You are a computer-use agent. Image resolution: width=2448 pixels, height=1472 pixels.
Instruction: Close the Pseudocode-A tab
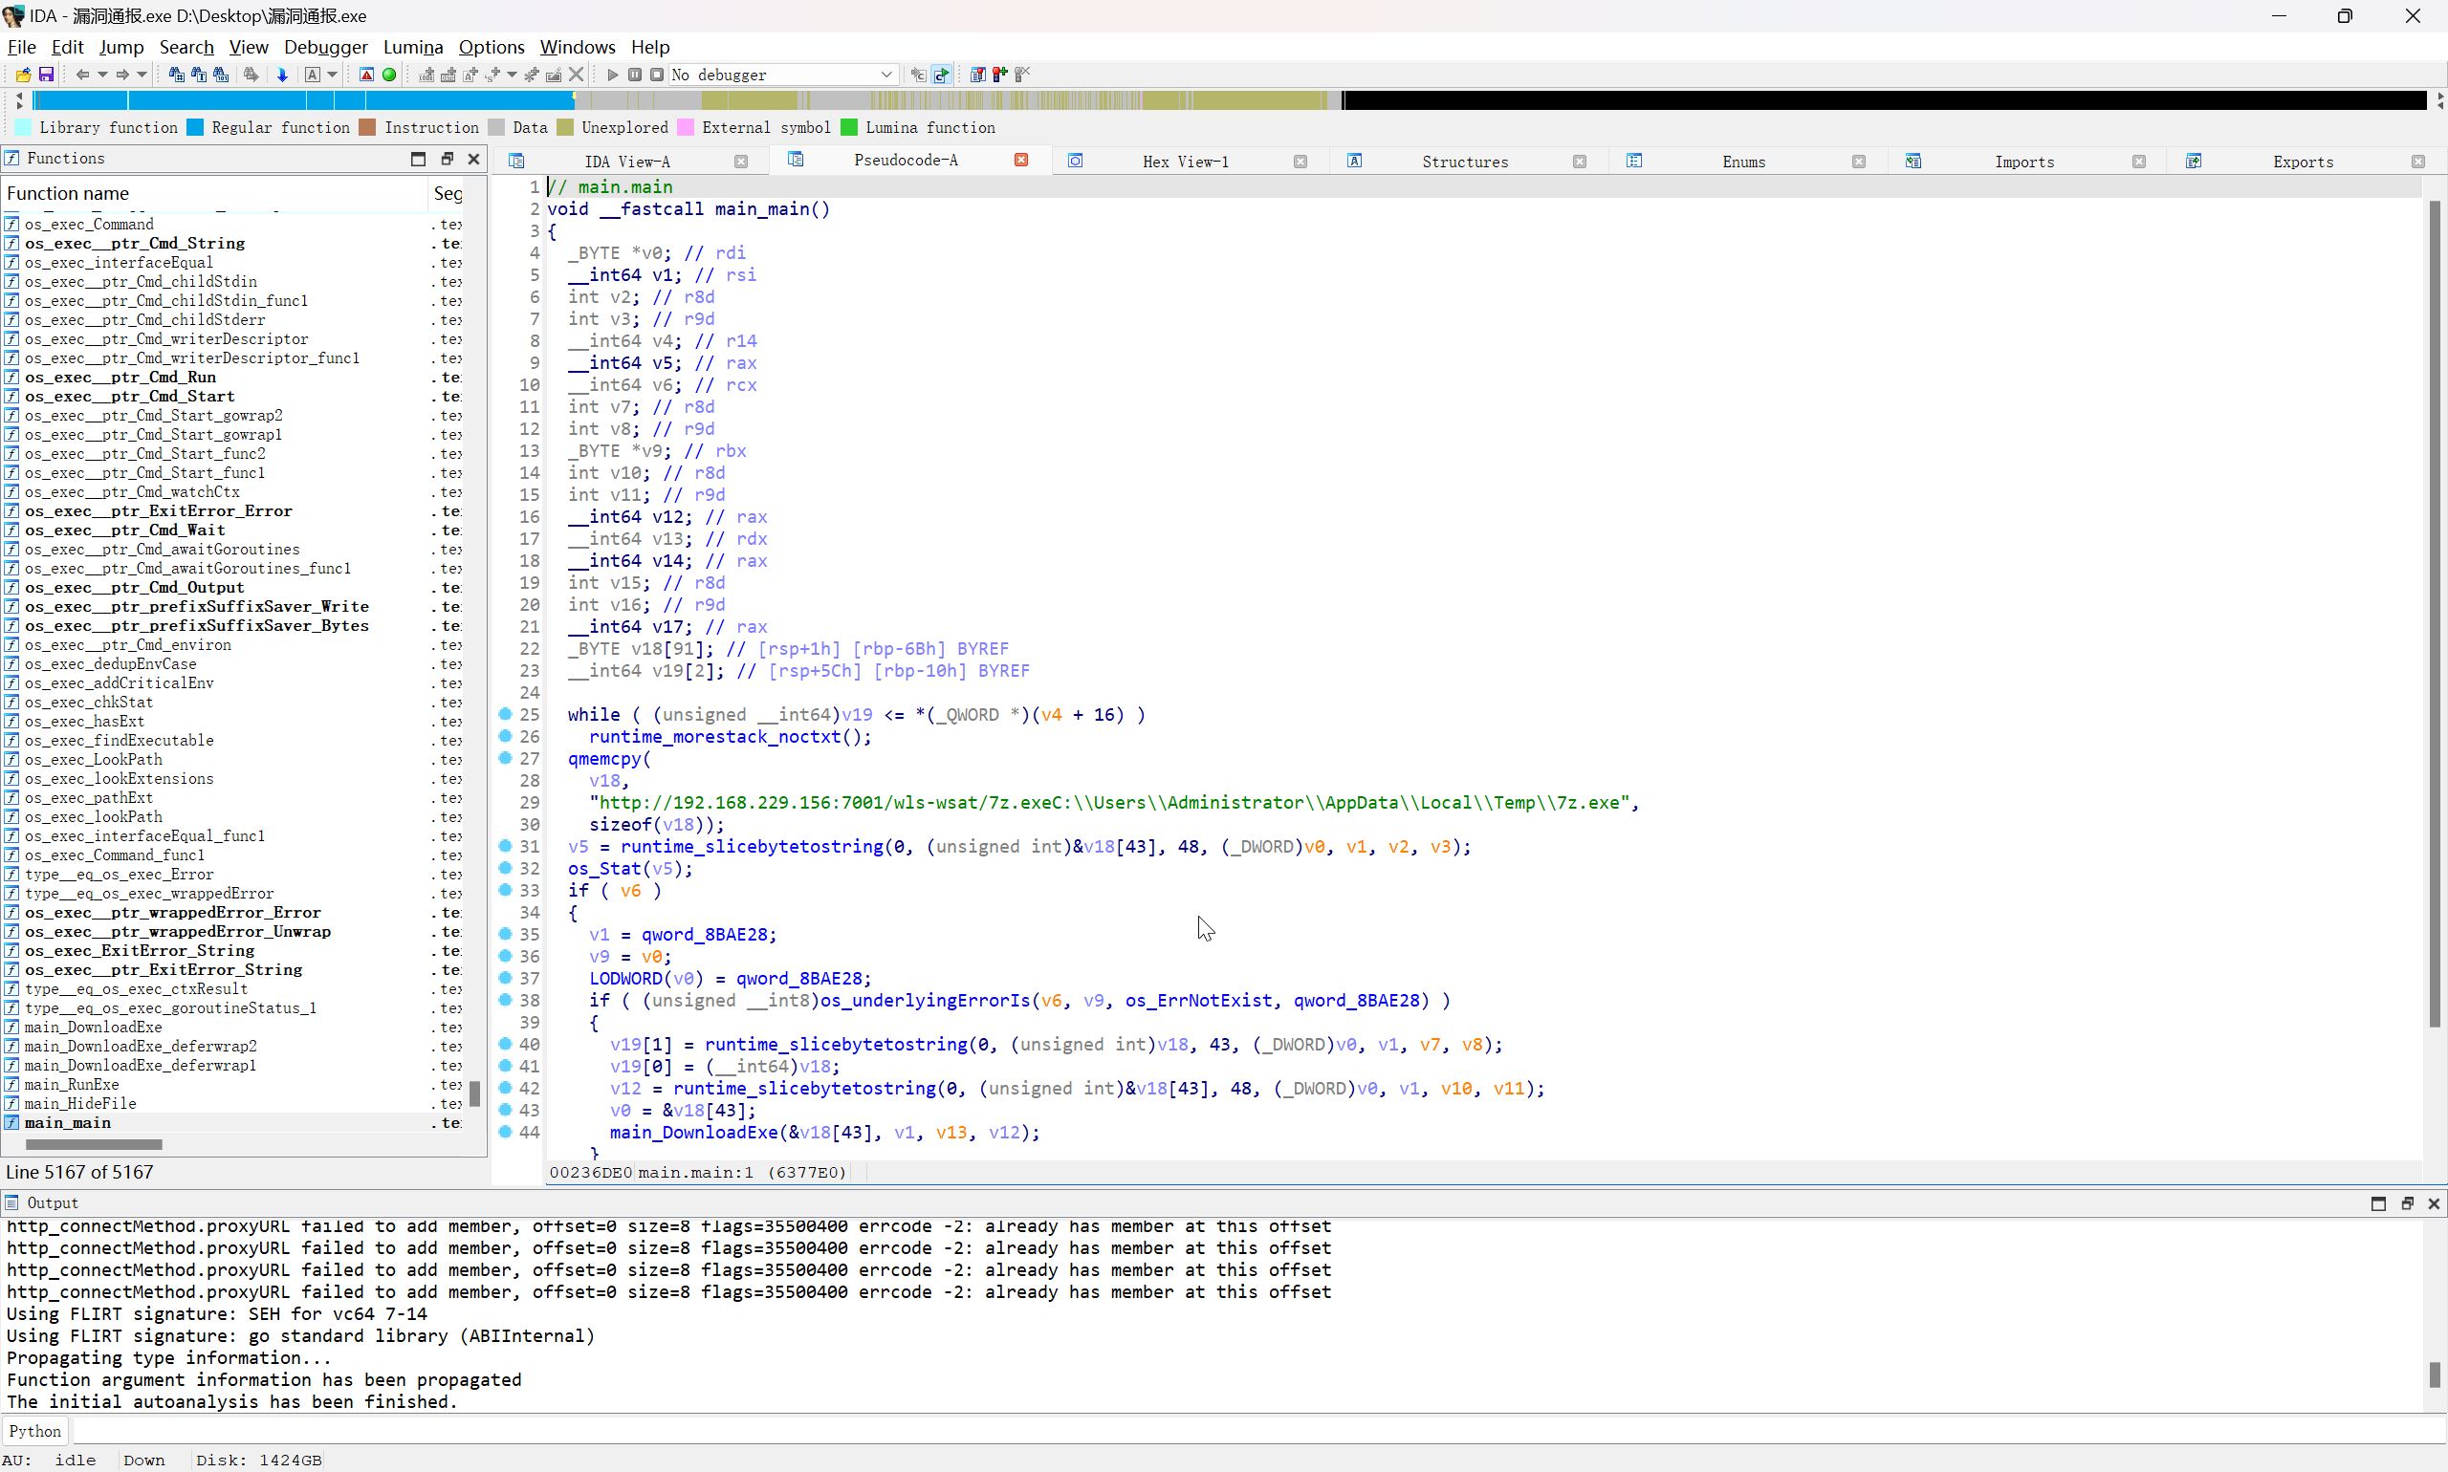point(1021,160)
